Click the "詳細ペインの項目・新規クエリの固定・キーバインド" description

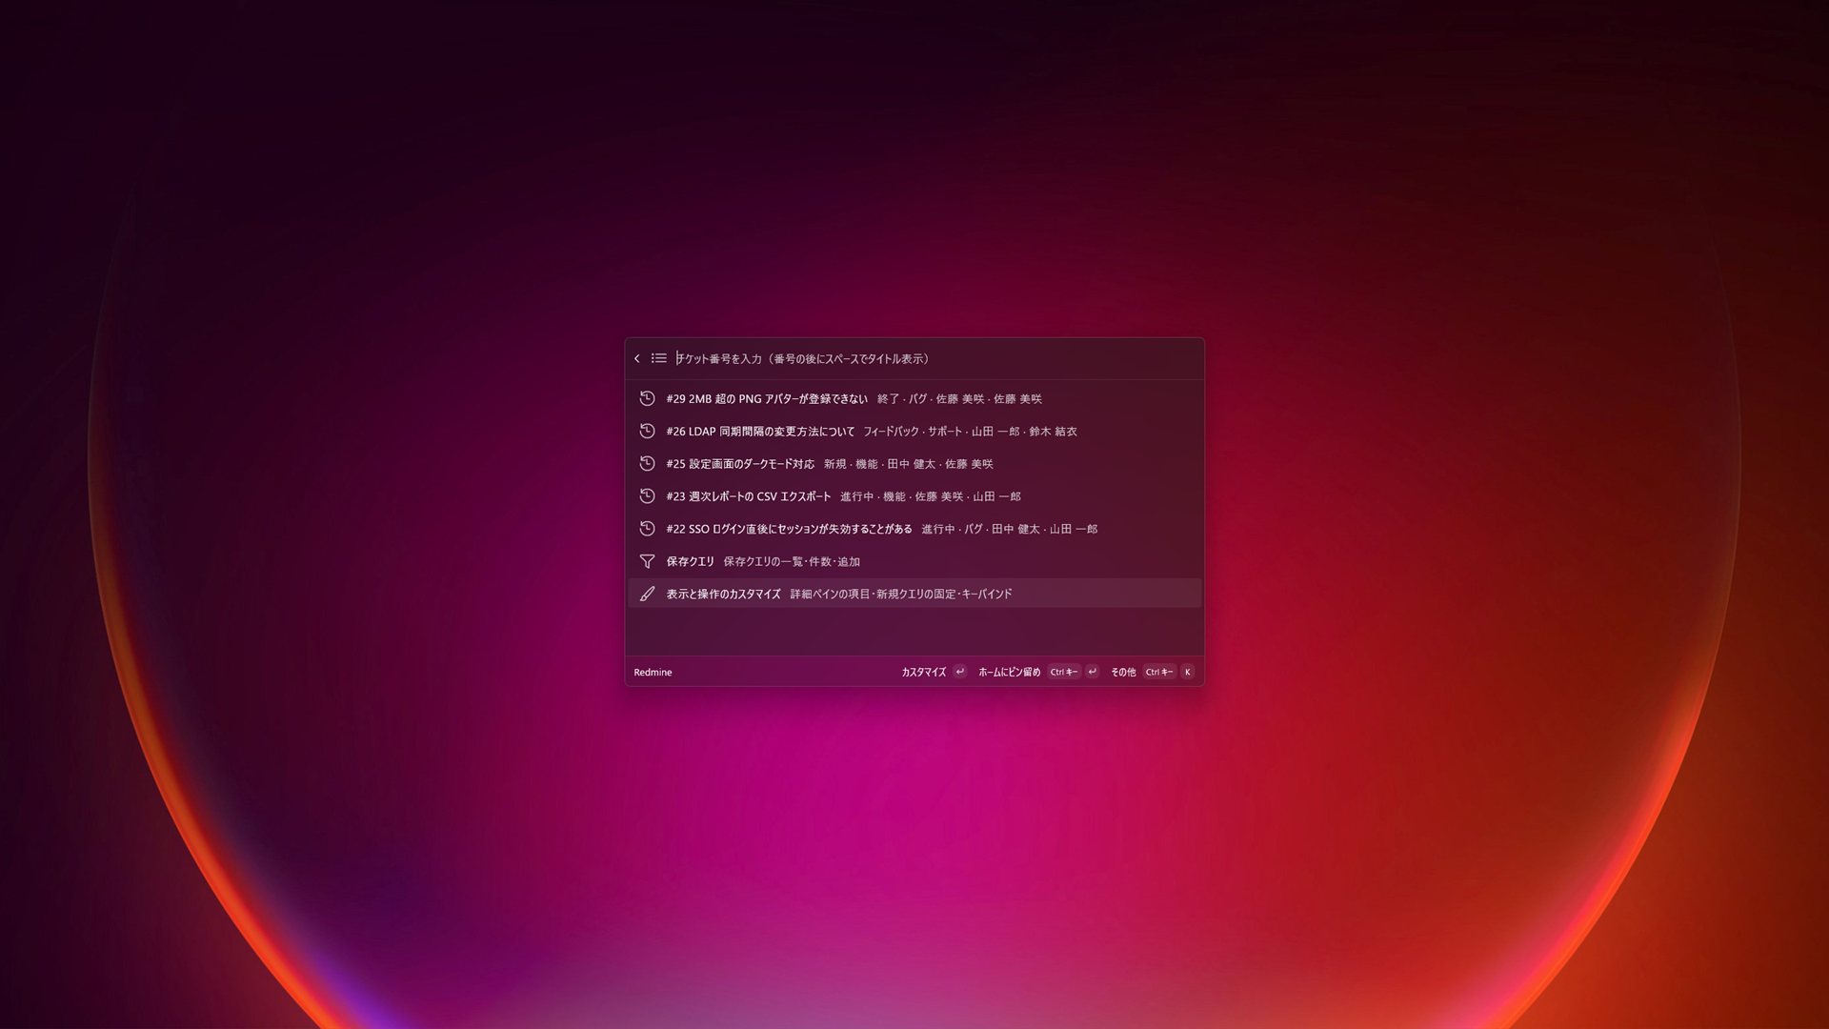pyautogui.click(x=901, y=594)
